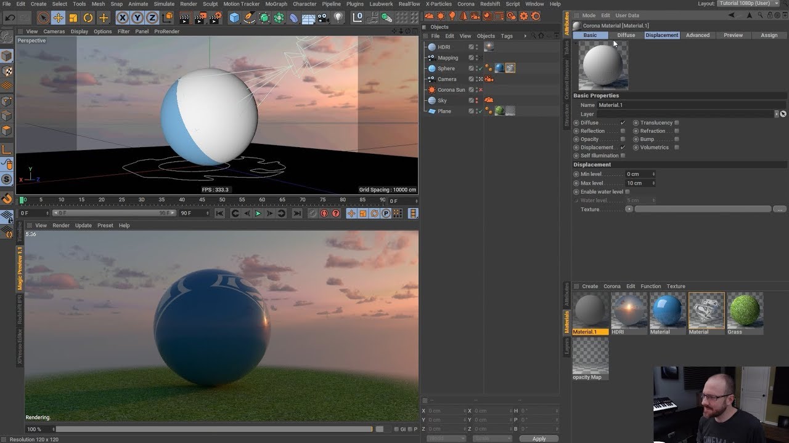Uncheck the Diffuse channel checkbox
Screen dimensions: 789x443
click(x=623, y=123)
